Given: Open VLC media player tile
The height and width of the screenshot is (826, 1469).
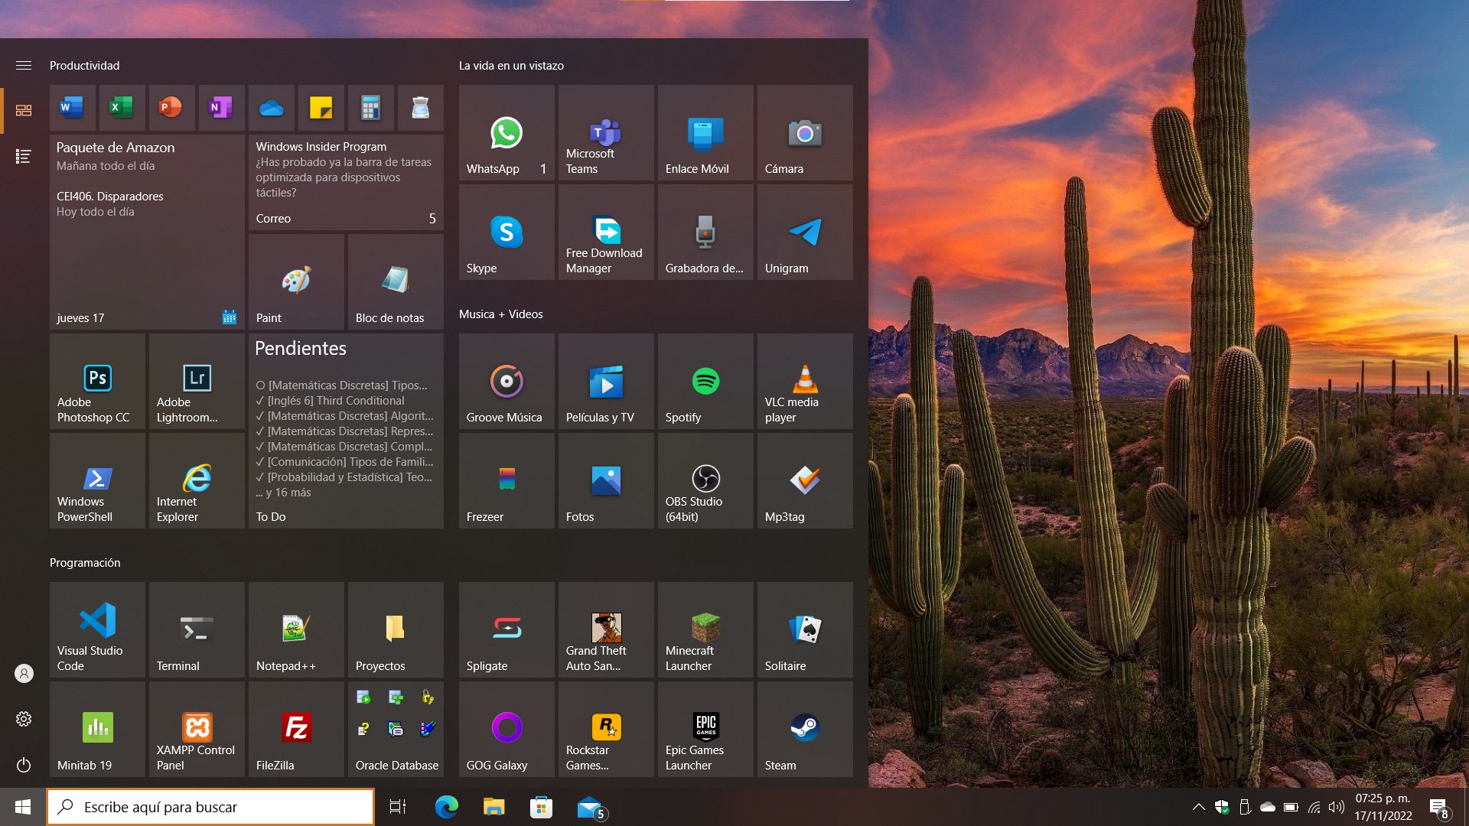Looking at the screenshot, I should [805, 382].
